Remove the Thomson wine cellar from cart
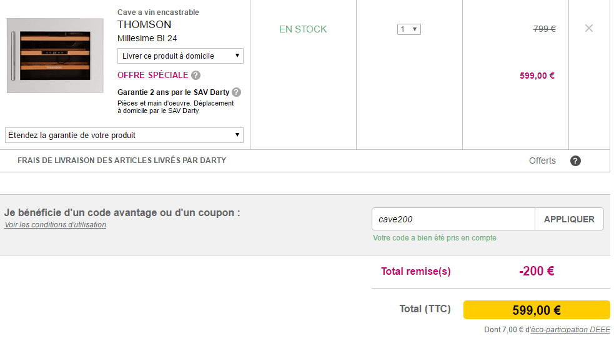This screenshot has width=614, height=341. pyautogui.click(x=588, y=28)
